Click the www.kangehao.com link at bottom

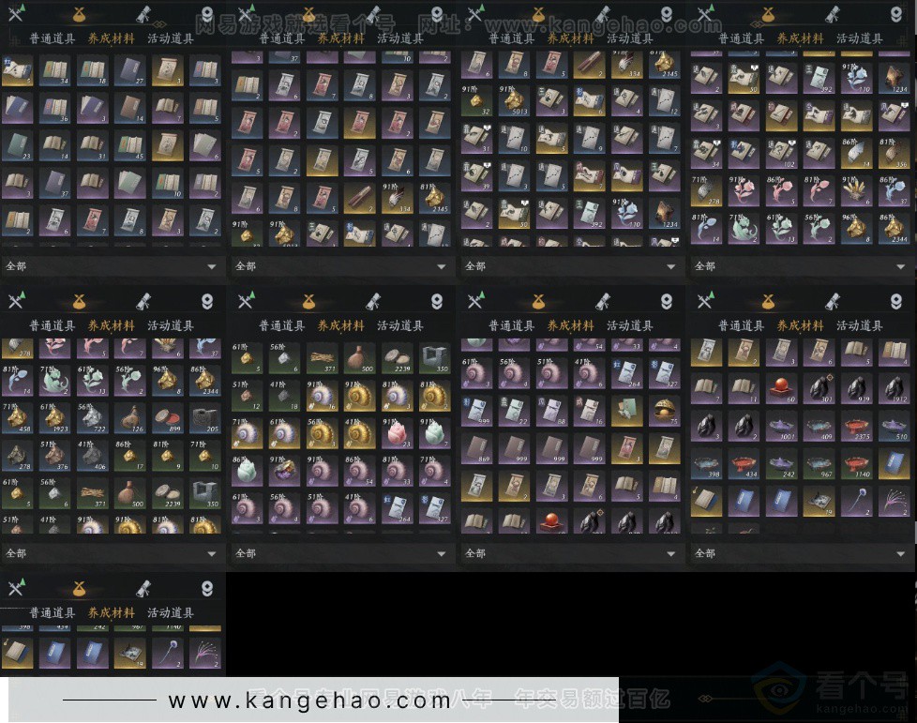pyautogui.click(x=309, y=700)
